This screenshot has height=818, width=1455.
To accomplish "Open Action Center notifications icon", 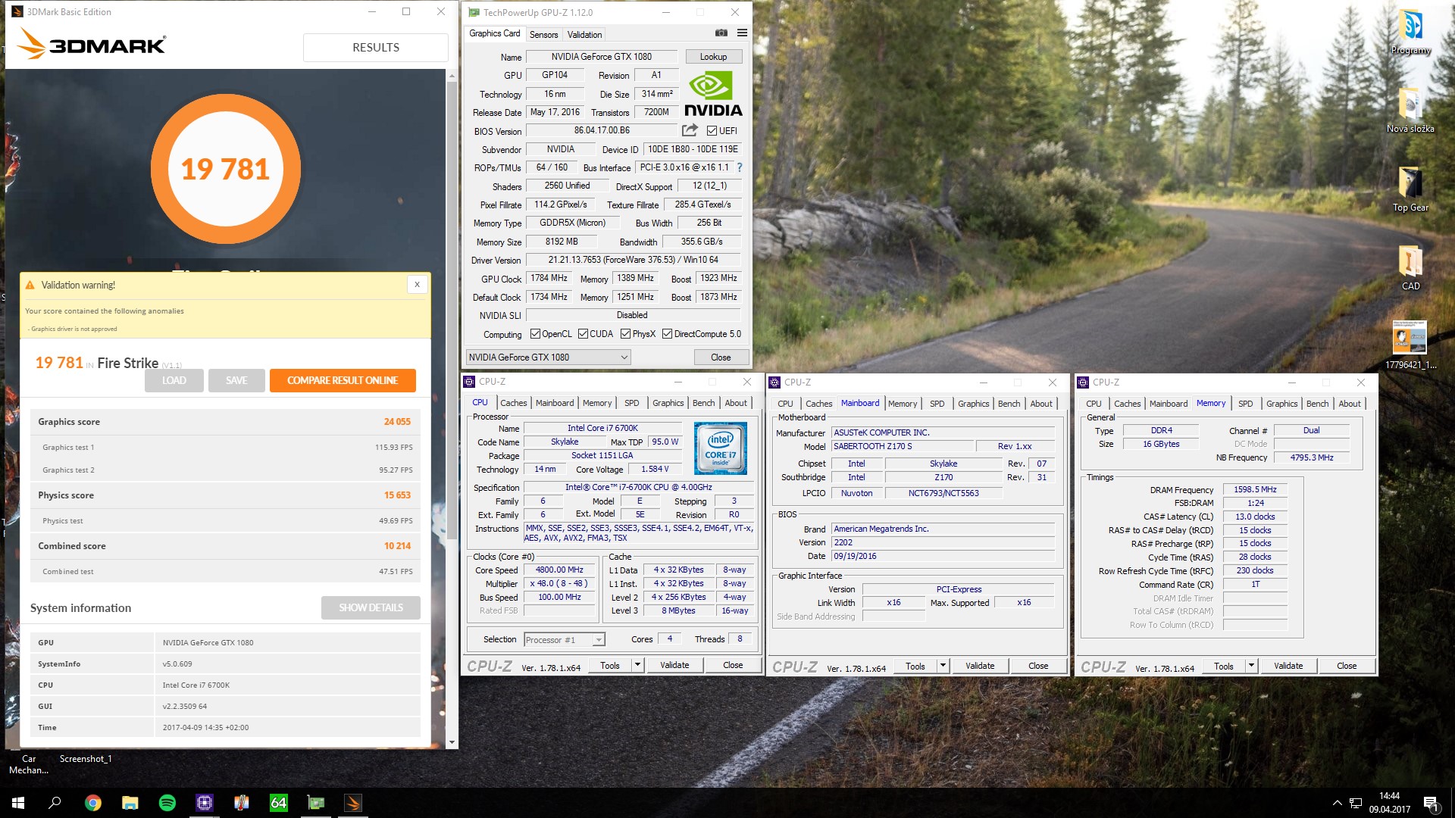I will click(1430, 803).
